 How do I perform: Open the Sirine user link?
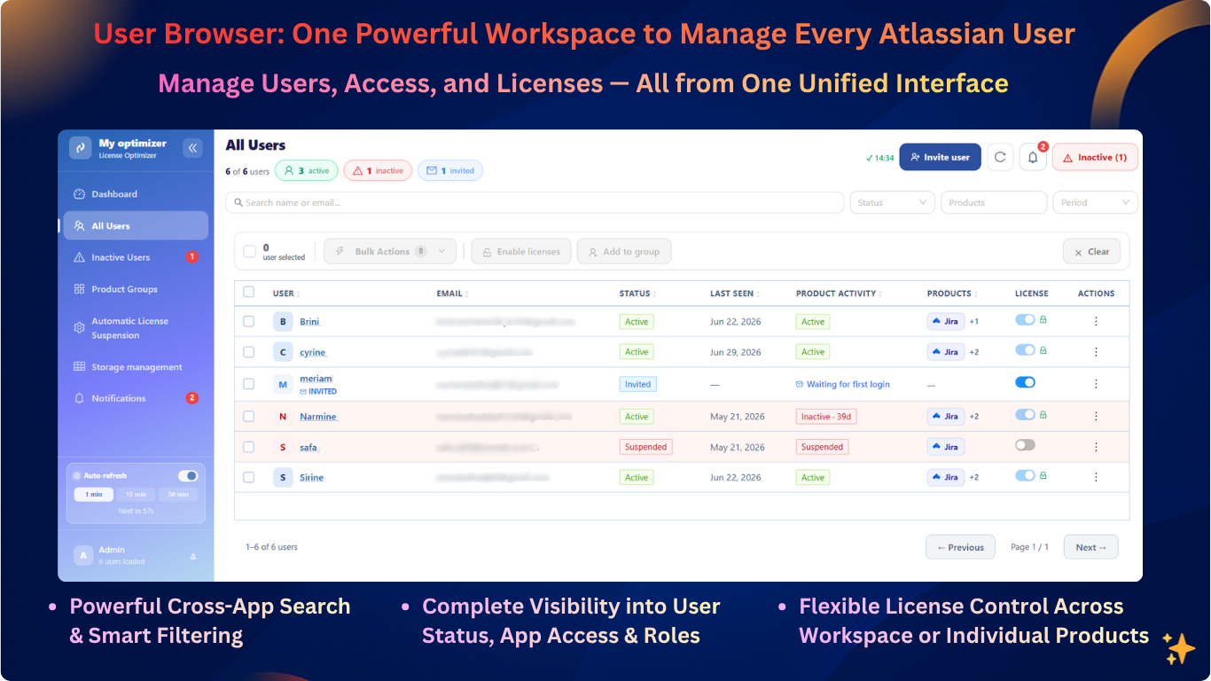[x=311, y=478]
